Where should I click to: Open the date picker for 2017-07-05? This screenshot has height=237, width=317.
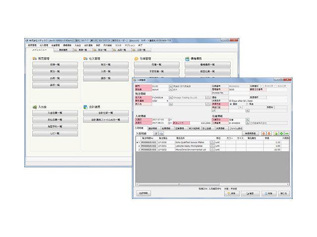pyautogui.click(x=169, y=119)
